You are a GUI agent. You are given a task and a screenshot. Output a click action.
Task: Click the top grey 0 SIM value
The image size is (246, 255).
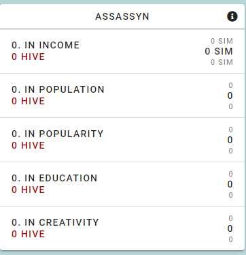coord(222,41)
